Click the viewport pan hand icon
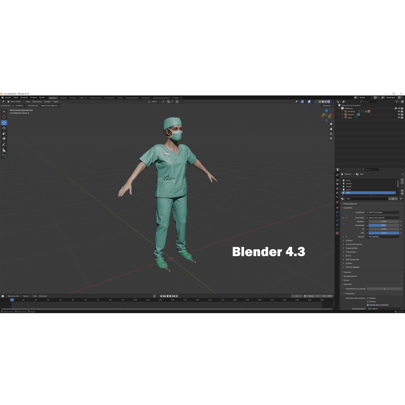 (x=331, y=129)
